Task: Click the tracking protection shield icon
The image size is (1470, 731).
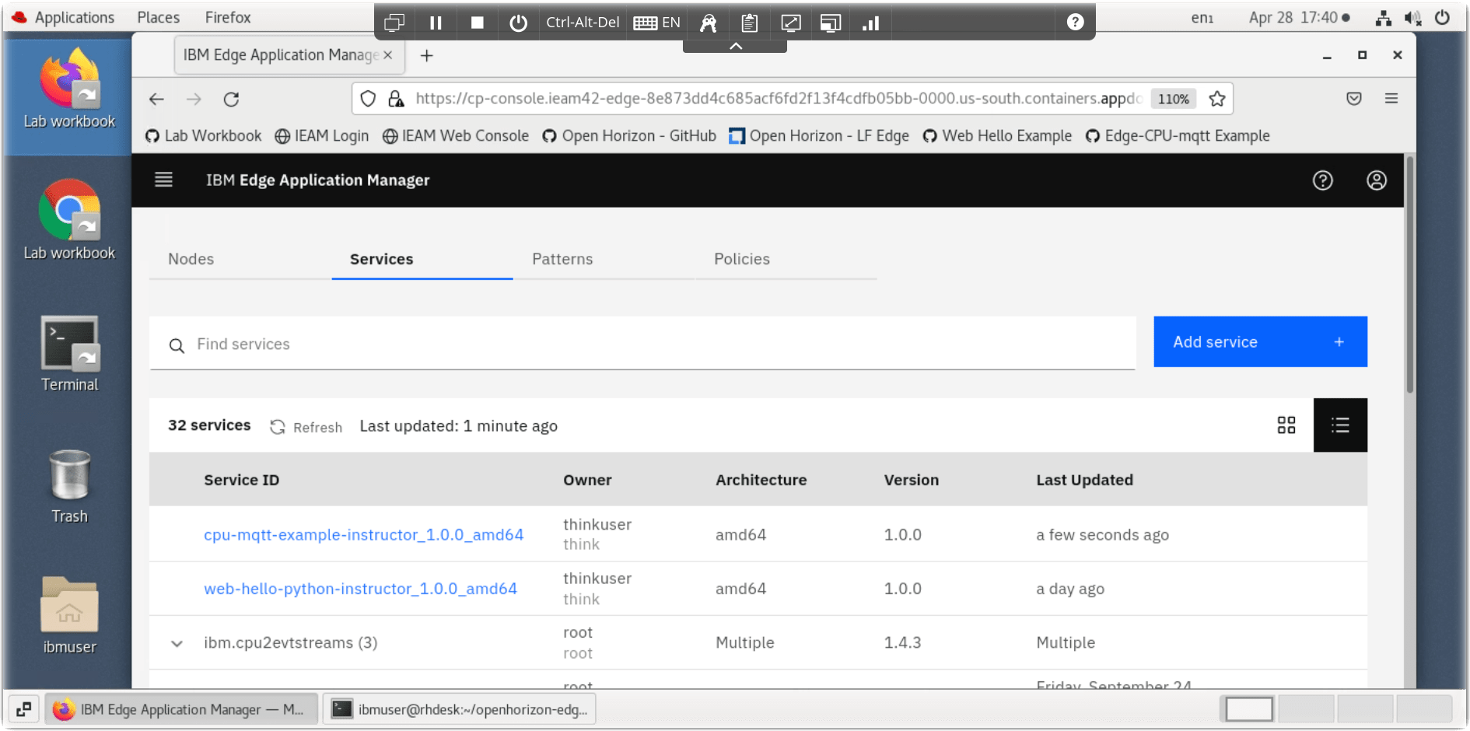Action: tap(369, 99)
